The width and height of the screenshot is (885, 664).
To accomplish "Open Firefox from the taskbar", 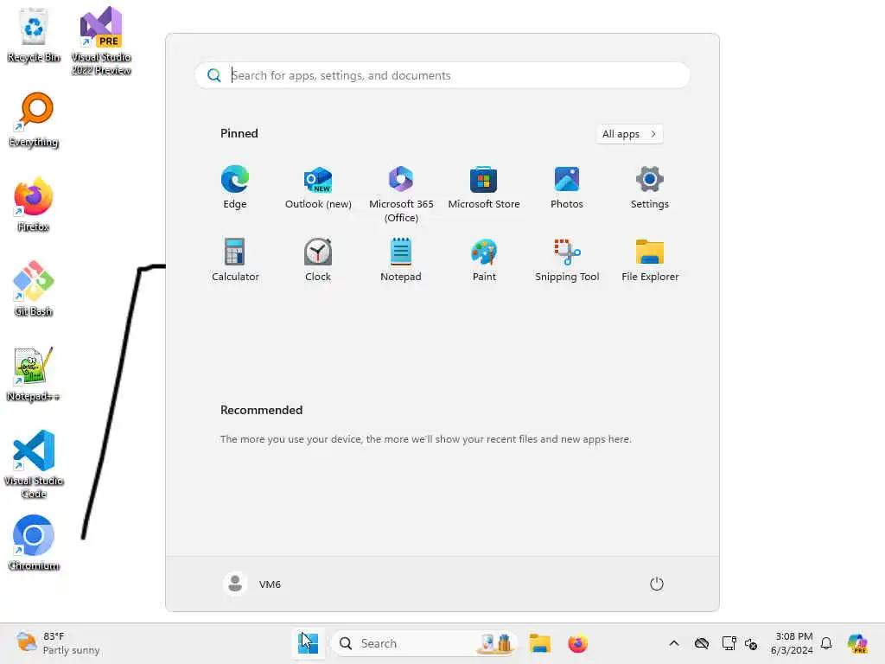I will pos(577,643).
